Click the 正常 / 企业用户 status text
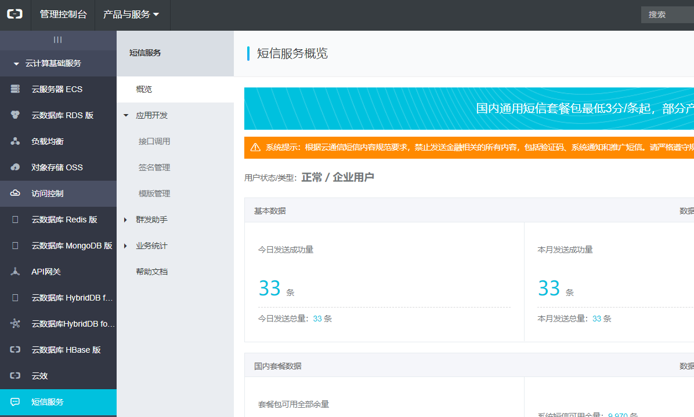Screen dimensions: 694x417 tap(338, 177)
